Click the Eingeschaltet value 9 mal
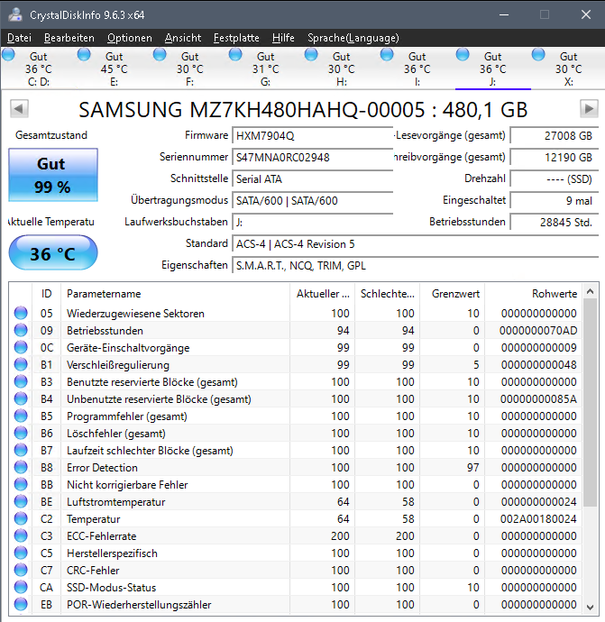The image size is (605, 622). [555, 201]
